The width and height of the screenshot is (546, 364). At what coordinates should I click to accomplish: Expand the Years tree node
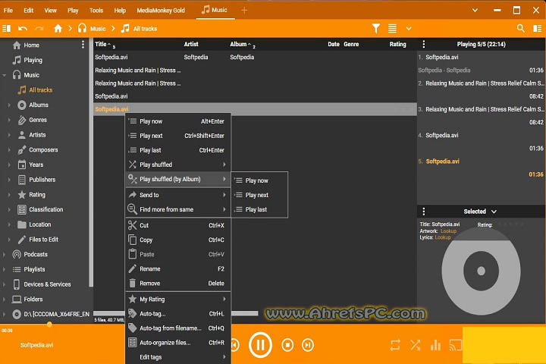pos(9,165)
